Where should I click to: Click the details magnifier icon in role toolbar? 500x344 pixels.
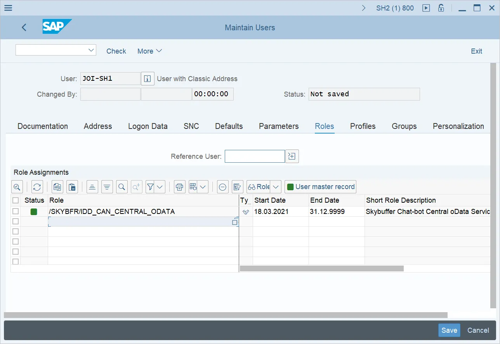(x=17, y=187)
